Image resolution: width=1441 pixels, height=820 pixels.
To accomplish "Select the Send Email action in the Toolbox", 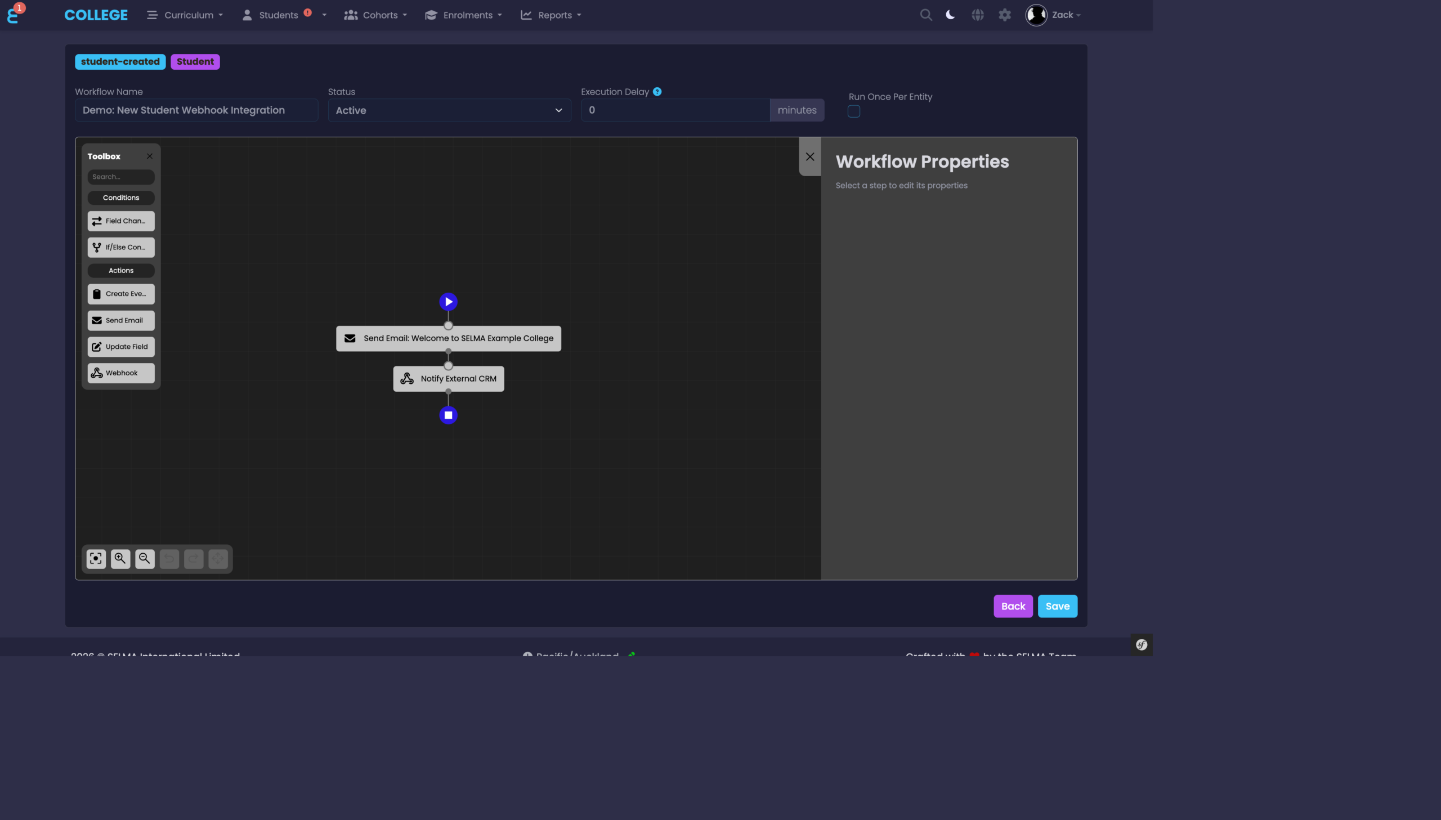I will click(x=120, y=320).
